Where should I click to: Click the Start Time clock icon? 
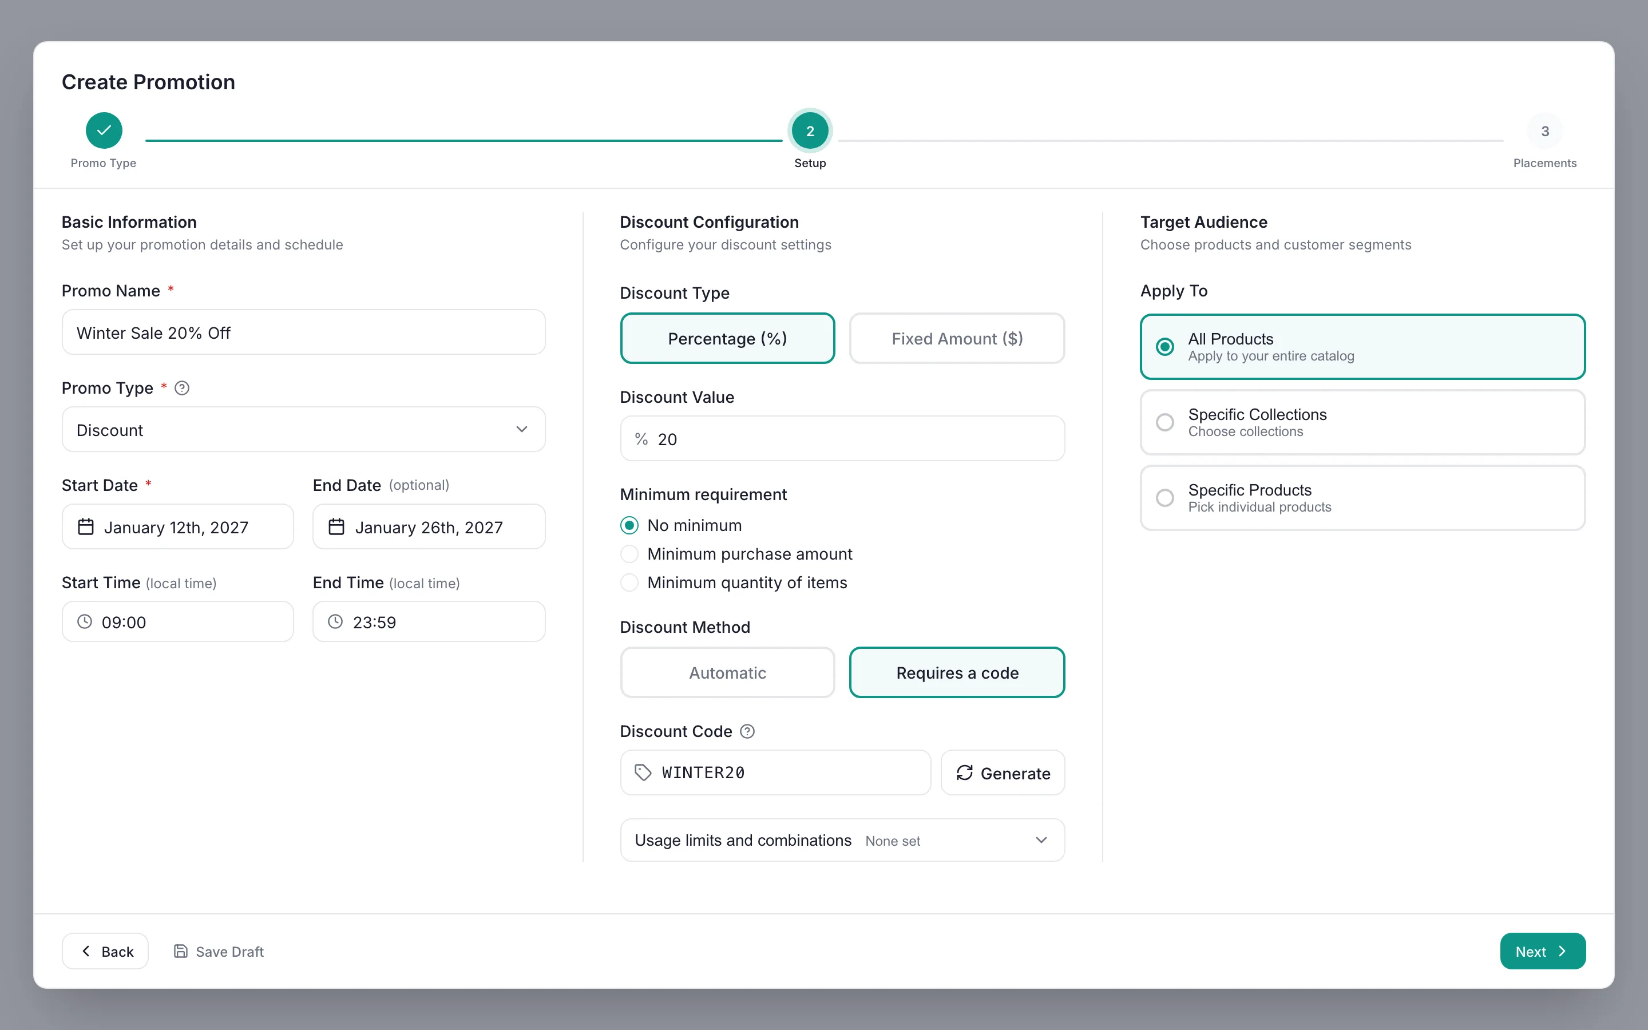[85, 621]
